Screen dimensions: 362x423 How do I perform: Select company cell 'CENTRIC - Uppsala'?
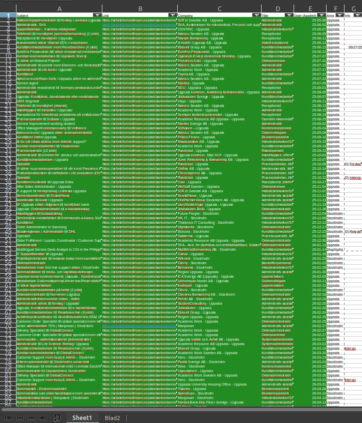point(219,29)
